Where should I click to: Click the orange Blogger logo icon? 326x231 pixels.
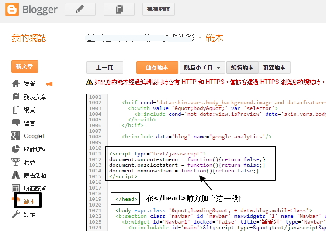(12, 9)
